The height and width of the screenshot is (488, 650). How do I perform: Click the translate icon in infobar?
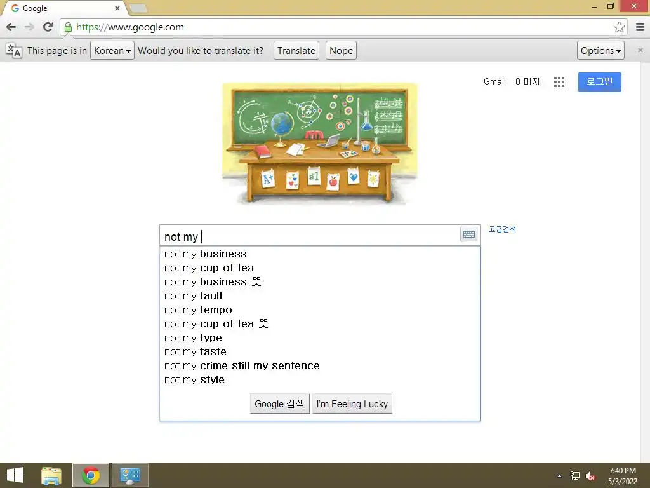[x=14, y=51]
